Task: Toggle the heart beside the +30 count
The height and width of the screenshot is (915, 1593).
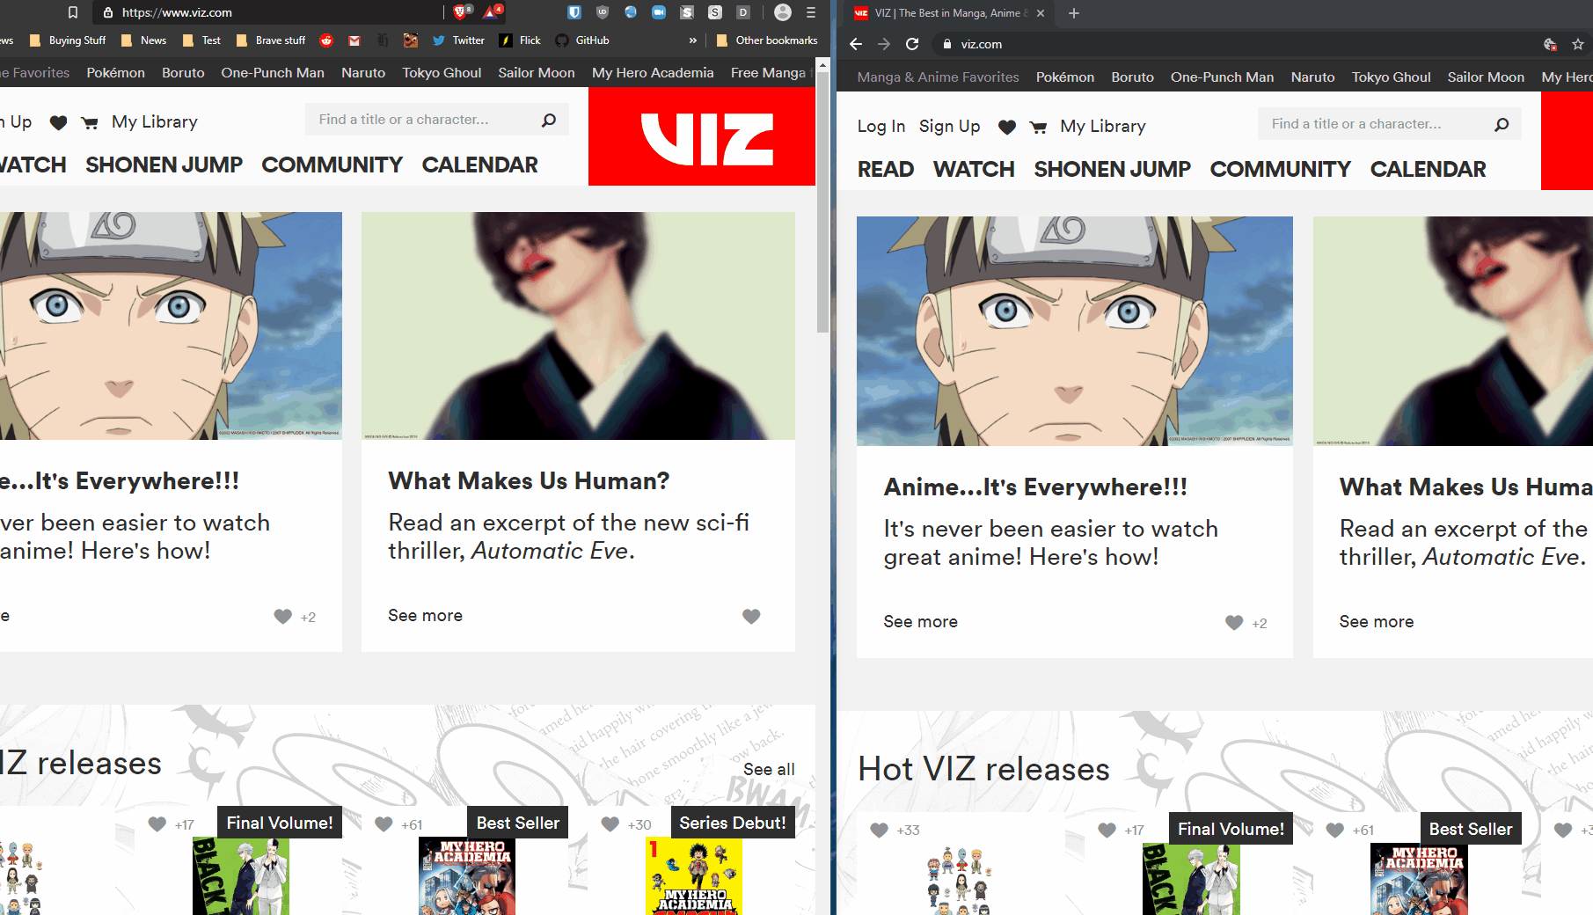Action: coord(610,824)
